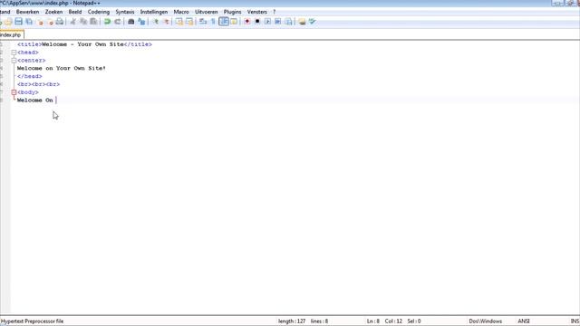Open the Macro menu
Viewport: 580px width, 326px height.
point(181,12)
